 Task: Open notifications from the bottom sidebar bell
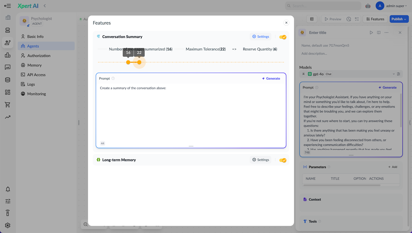pos(8,189)
